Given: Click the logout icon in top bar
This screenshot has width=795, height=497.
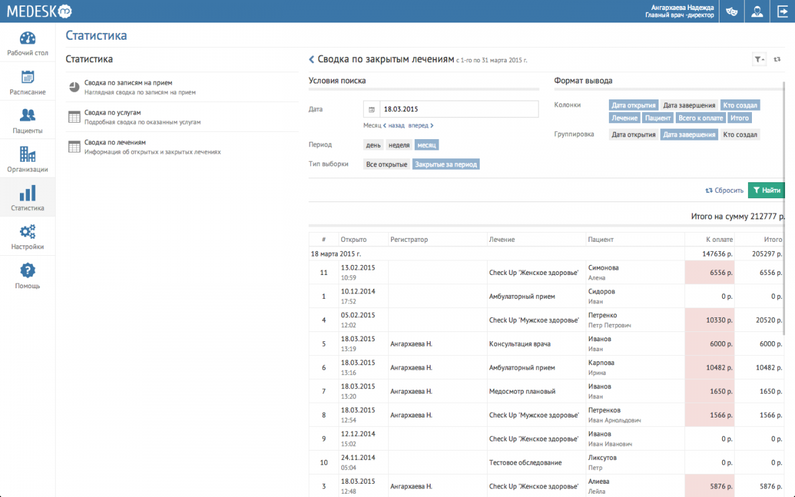Looking at the screenshot, I should 783,11.
